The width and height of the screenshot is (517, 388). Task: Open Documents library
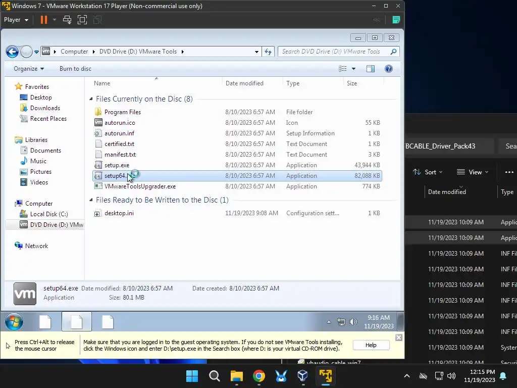45,151
